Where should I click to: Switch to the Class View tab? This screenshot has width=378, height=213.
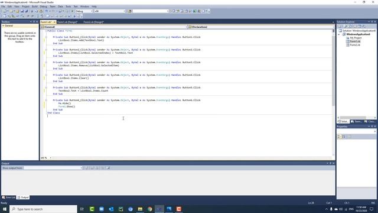click(x=370, y=121)
